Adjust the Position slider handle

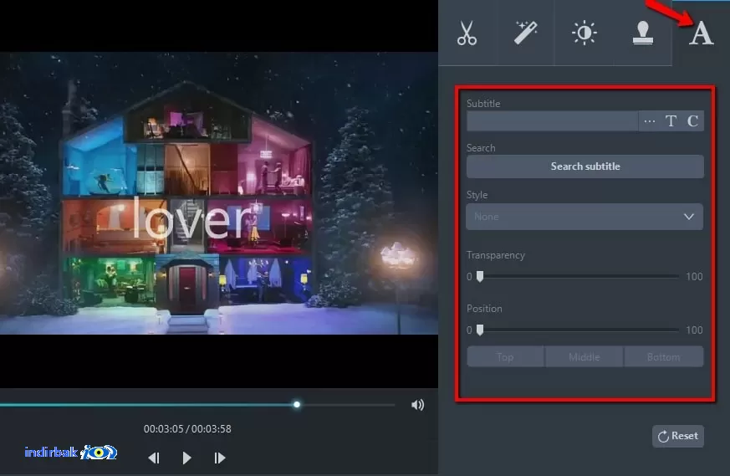coord(480,330)
